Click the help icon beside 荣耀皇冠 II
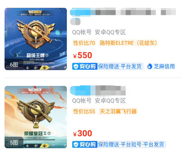This screenshot has width=187, height=155. pos(49,133)
